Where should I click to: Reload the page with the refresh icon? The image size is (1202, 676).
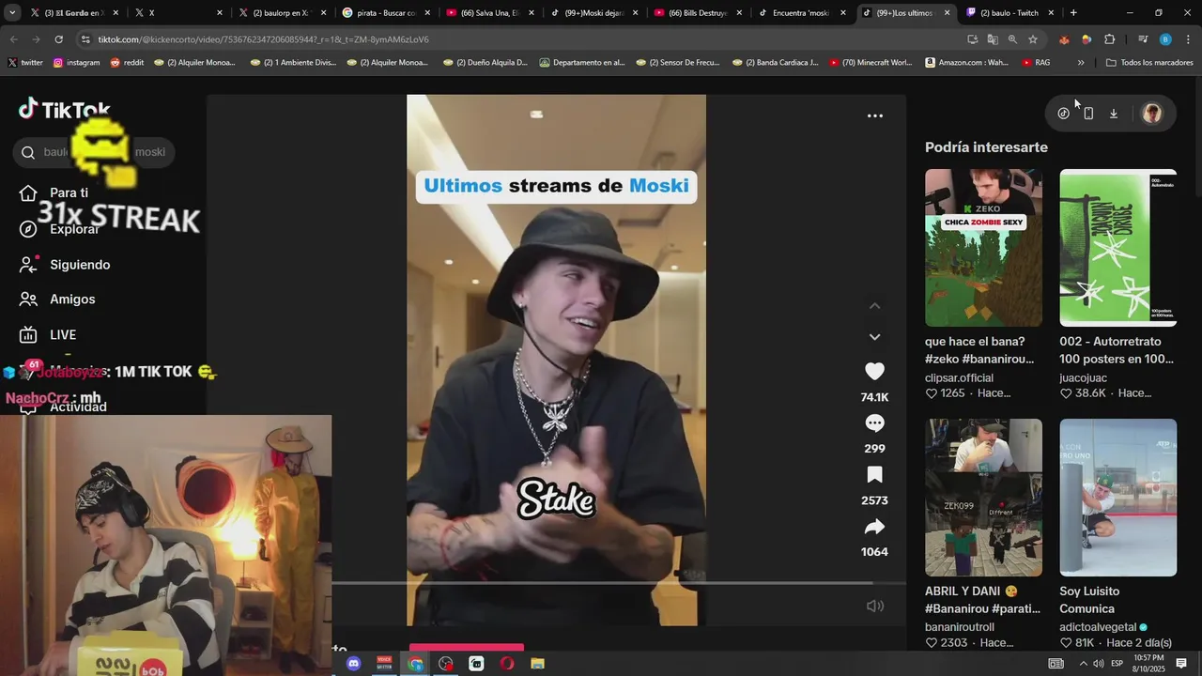(x=58, y=39)
